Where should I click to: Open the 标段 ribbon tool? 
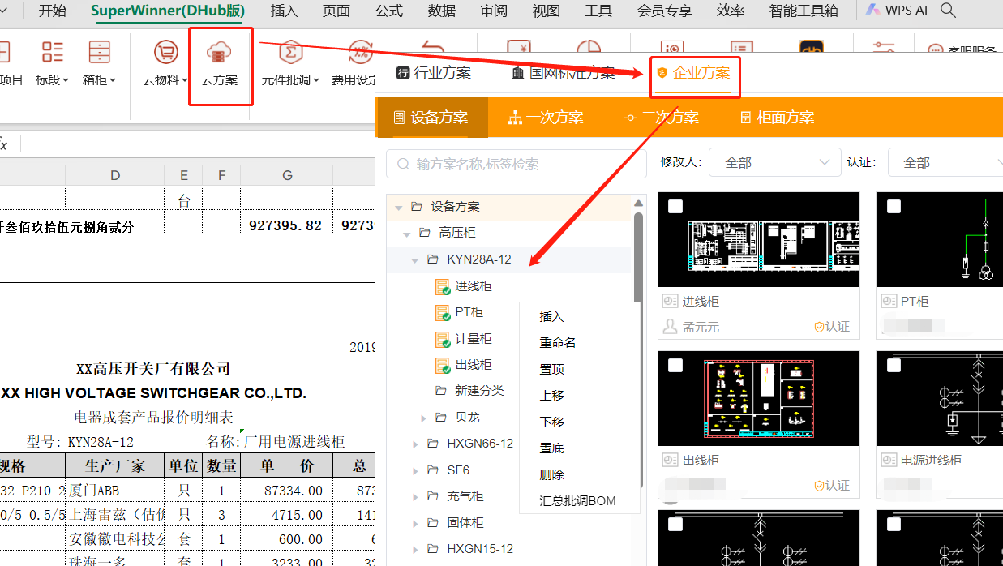pos(53,63)
